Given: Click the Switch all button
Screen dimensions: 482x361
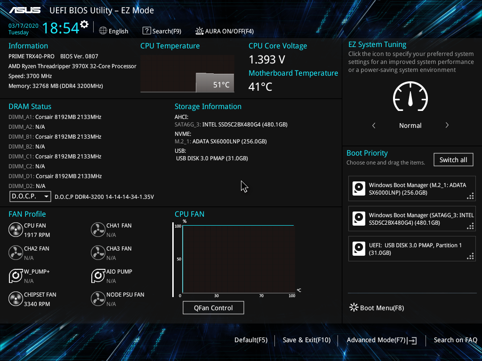Looking at the screenshot, I should point(453,160).
